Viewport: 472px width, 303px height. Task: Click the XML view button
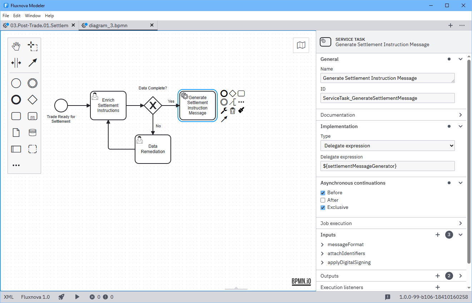pyautogui.click(x=9, y=297)
